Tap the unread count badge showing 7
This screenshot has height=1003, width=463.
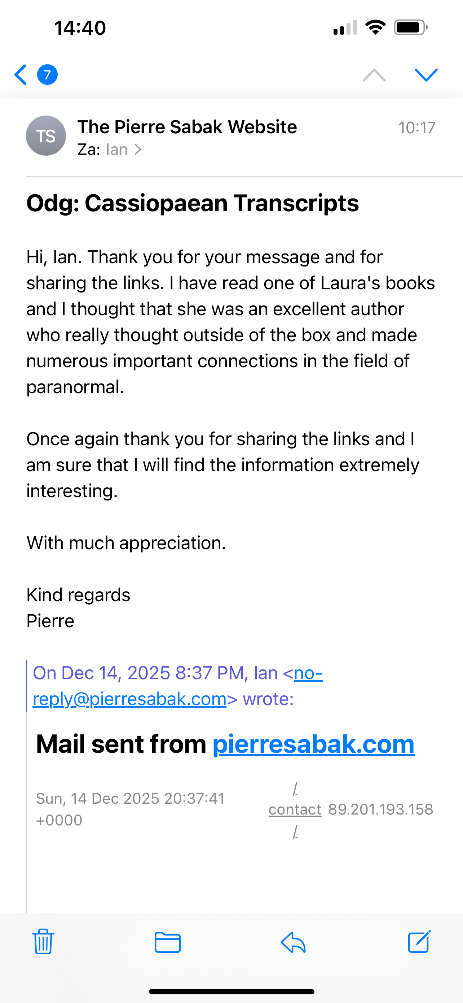pos(48,75)
